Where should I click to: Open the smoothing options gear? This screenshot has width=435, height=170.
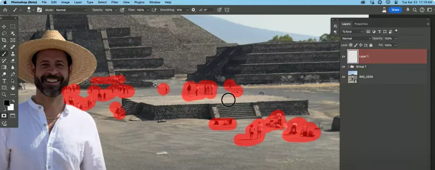pos(193,10)
